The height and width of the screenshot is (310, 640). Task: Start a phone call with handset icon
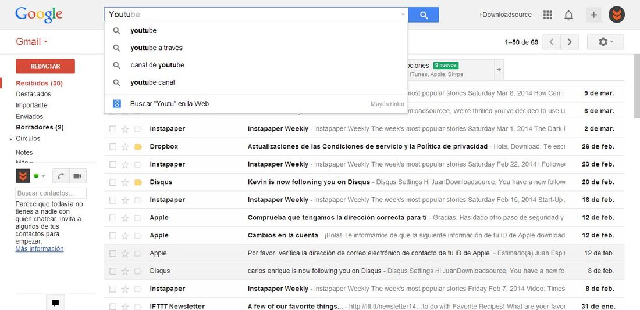pyautogui.click(x=61, y=176)
